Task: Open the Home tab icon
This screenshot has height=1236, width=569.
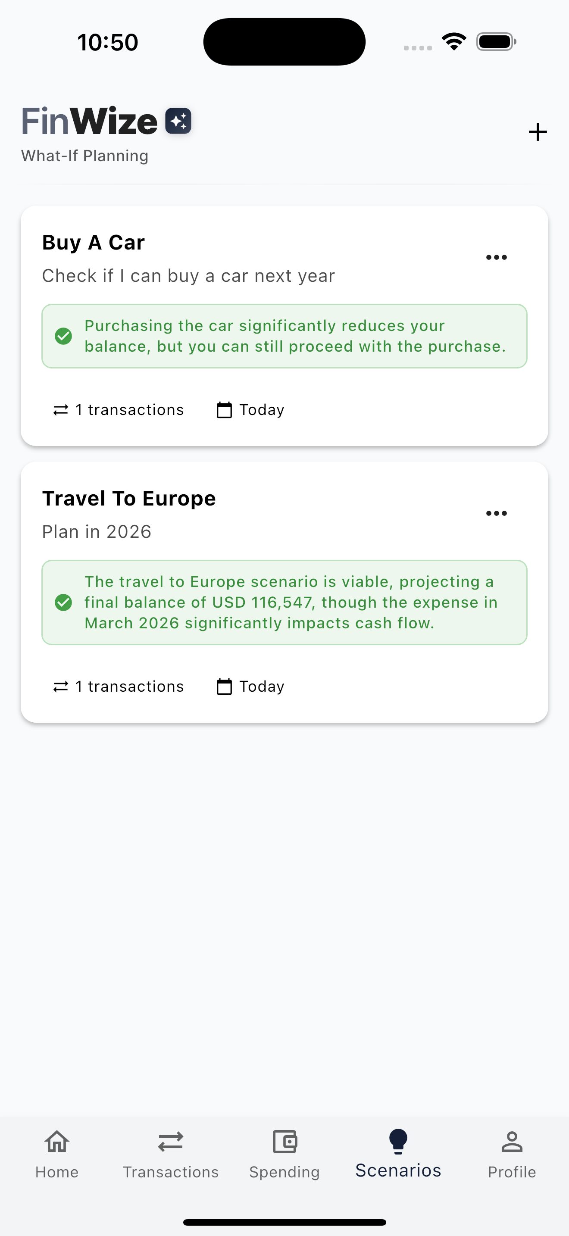Action: [x=56, y=1141]
